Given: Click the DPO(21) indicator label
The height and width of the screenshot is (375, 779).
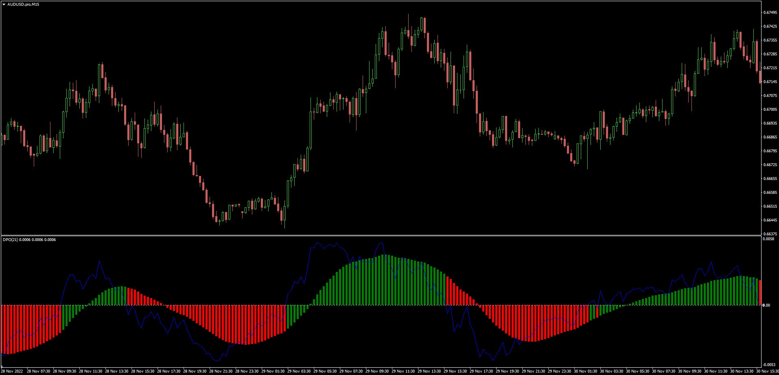Looking at the screenshot, I should [10, 240].
